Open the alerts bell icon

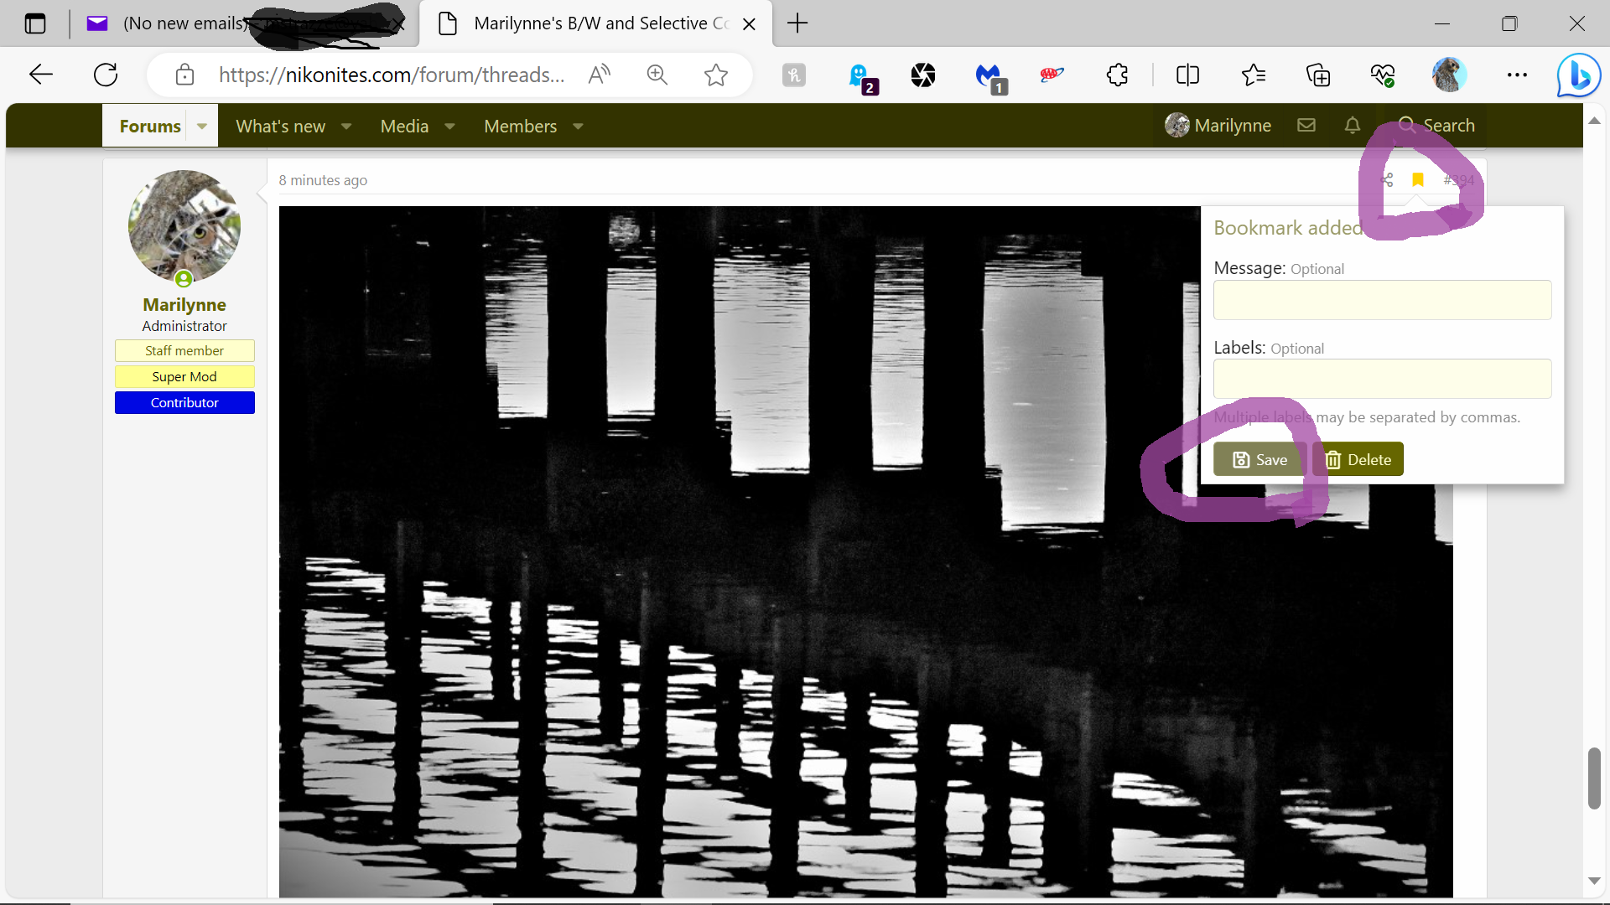coord(1352,126)
